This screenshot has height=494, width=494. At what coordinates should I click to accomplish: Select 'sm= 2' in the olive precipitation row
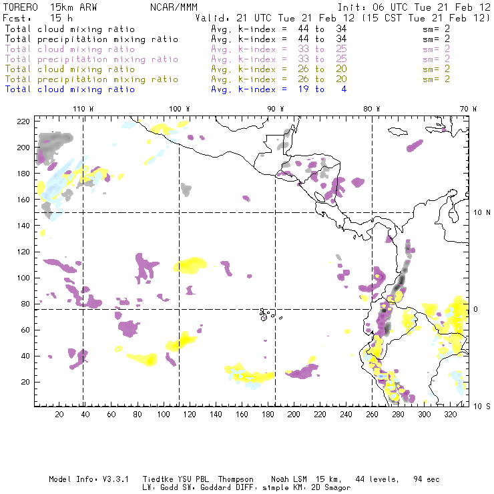(436, 79)
